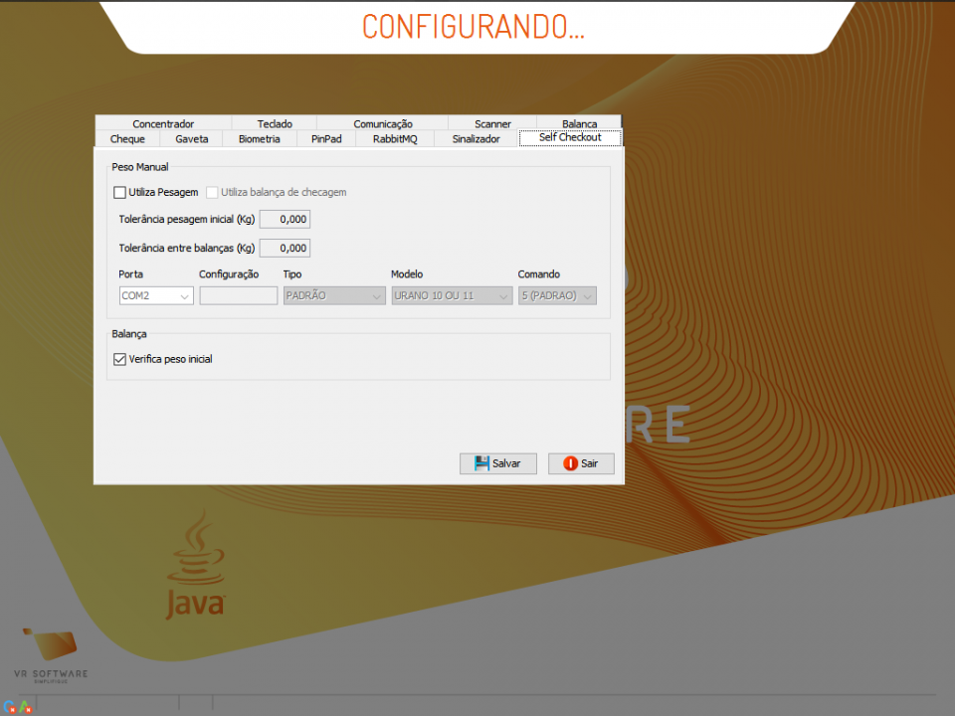The width and height of the screenshot is (955, 716).
Task: Open the Comando 5 (PADRAO) dropdown
Action: pos(557,296)
